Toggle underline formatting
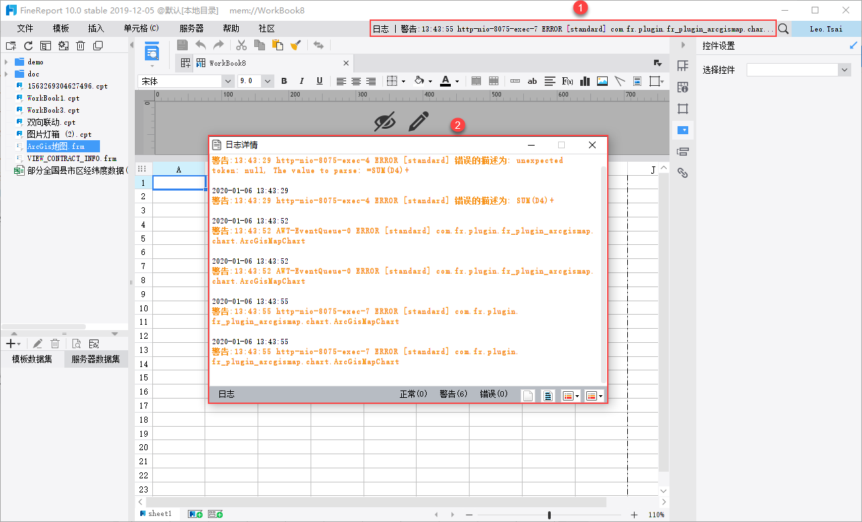 [319, 81]
